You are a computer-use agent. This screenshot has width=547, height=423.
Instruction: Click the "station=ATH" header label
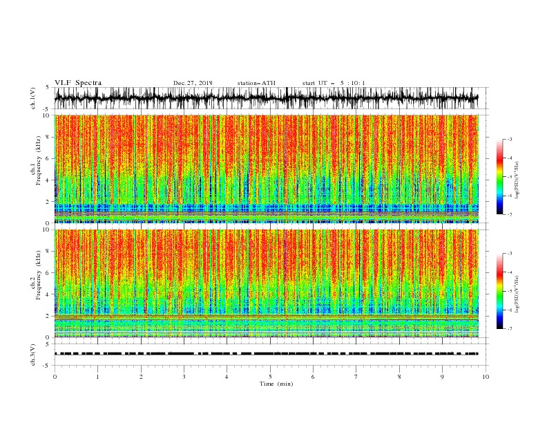256,83
